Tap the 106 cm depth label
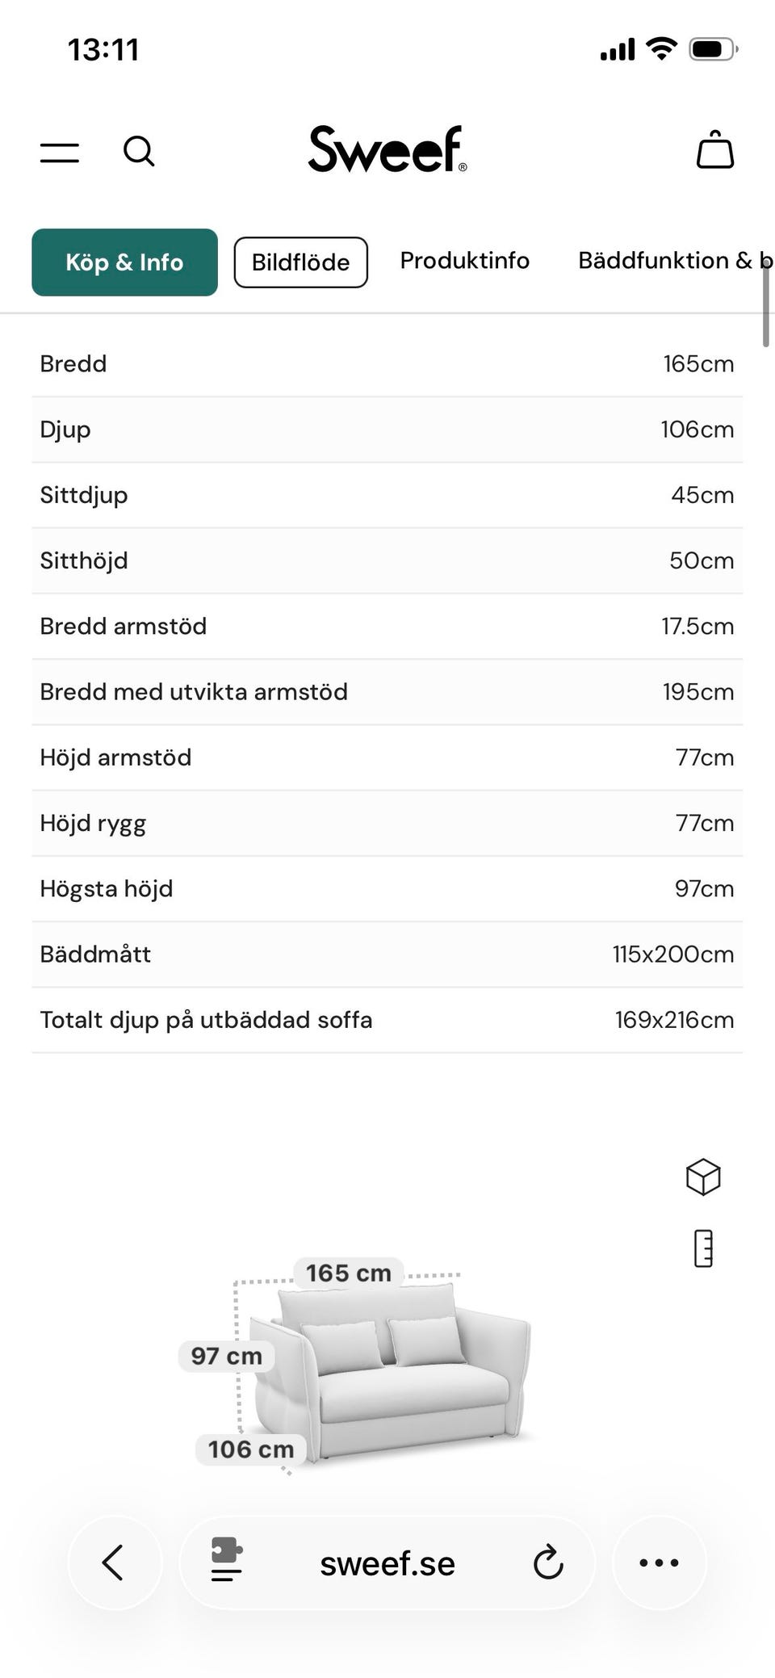Screen dimensions: 775x1678 click(251, 1449)
